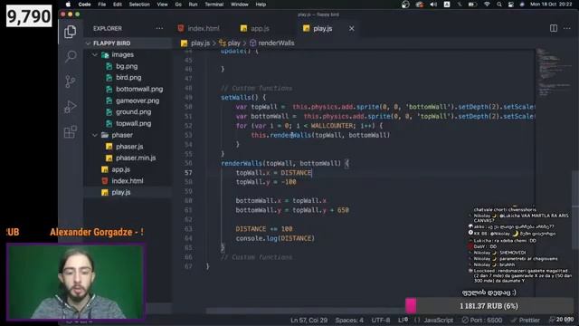Collapse the phaser folder
The width and height of the screenshot is (579, 326).
95,135
